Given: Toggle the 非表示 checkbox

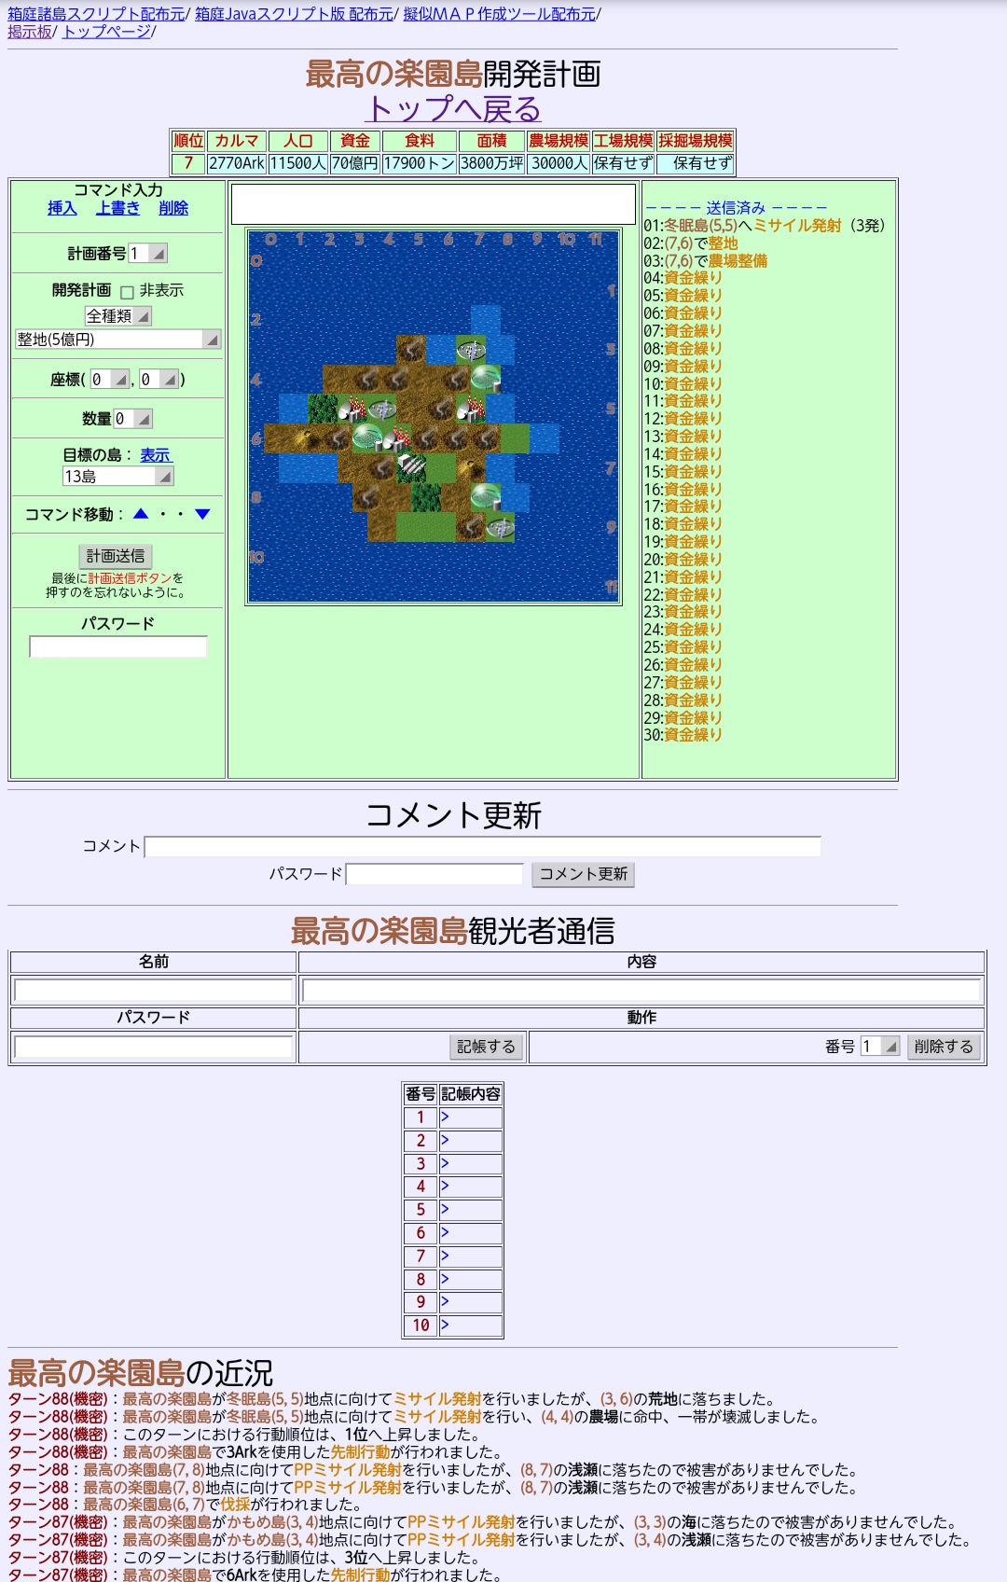Looking at the screenshot, I should click(127, 292).
